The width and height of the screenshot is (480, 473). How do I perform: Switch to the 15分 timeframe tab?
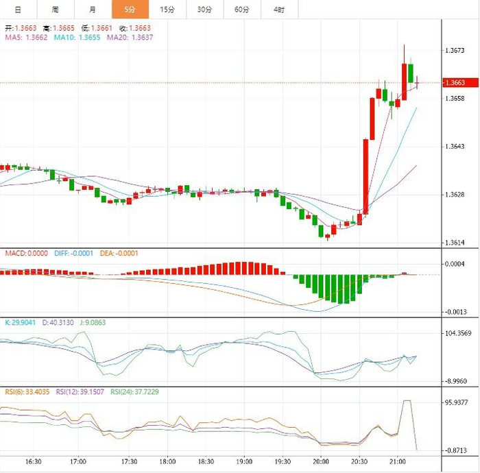167,10
